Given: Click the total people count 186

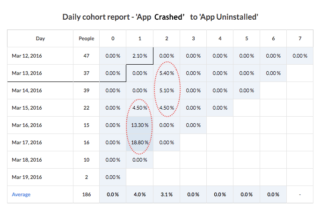Looking at the screenshot, I should pos(87,194).
